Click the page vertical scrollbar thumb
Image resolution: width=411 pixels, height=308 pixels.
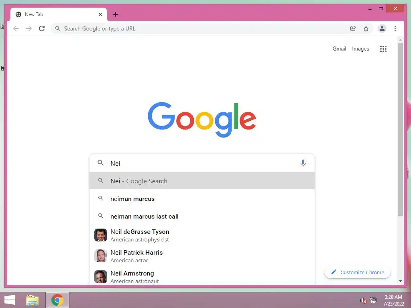click(400, 130)
